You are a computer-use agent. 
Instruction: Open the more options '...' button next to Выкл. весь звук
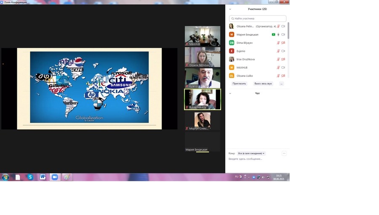(281, 83)
